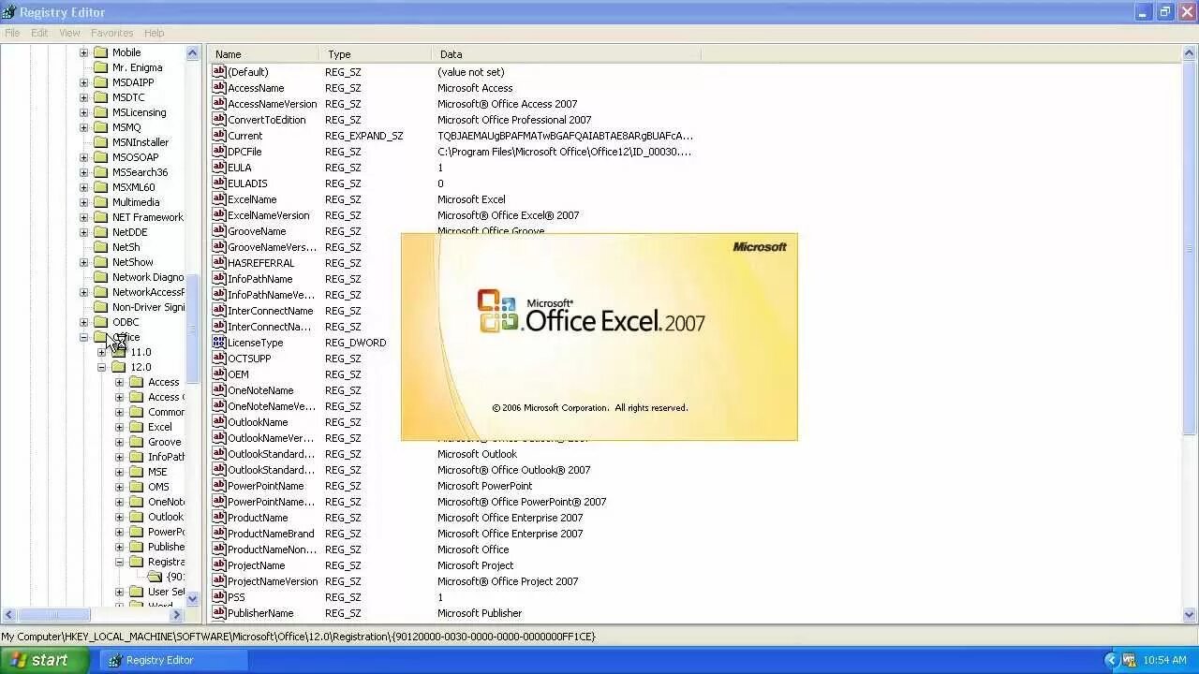Screen dimensions: 1199x674
Task: Select the OMS folder icon
Action: pyautogui.click(x=136, y=487)
